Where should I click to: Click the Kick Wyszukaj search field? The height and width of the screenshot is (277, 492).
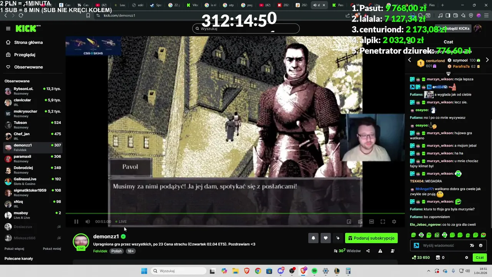[246, 28]
